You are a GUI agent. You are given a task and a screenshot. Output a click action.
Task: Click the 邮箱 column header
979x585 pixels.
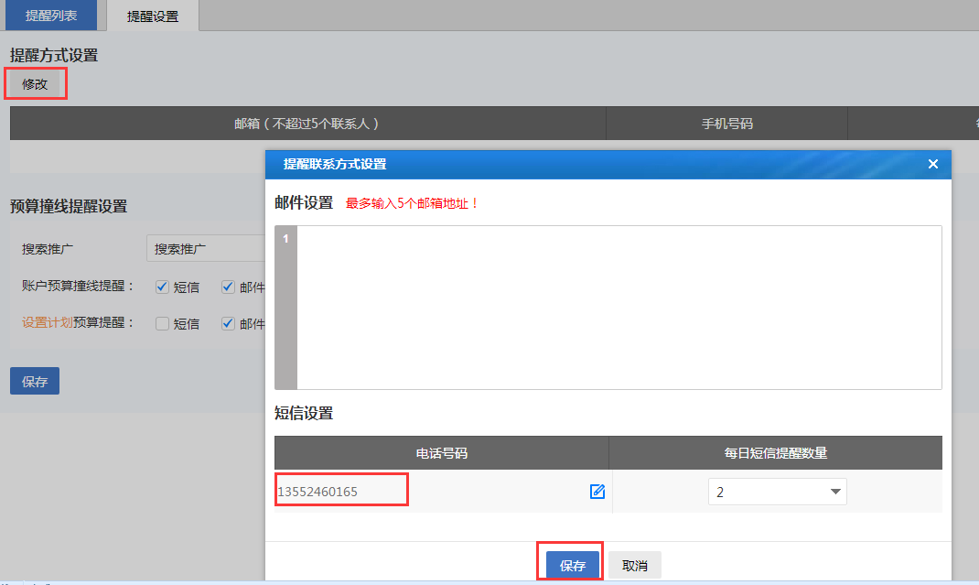307,124
